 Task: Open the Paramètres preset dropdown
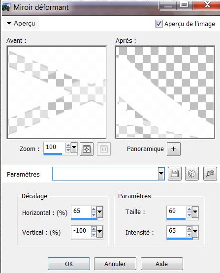click(161, 174)
